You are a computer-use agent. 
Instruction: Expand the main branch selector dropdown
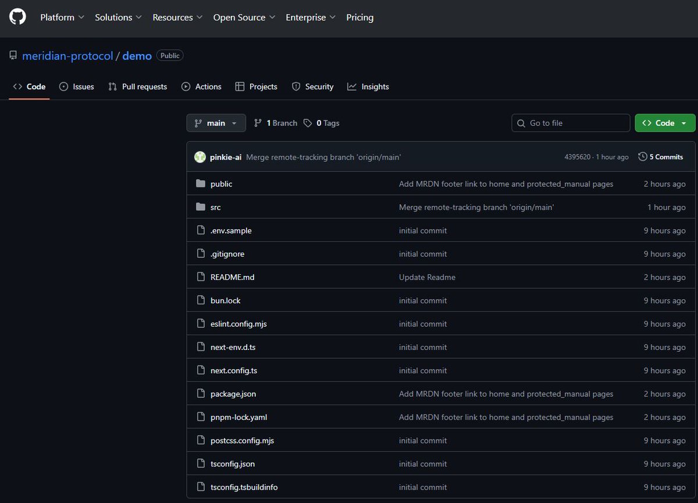point(216,123)
